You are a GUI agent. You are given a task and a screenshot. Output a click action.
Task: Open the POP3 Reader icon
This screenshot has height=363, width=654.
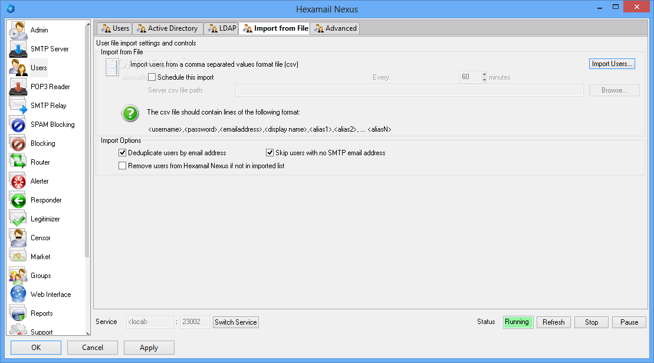click(18, 87)
